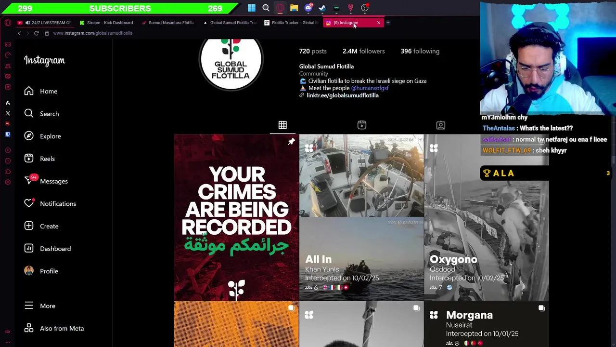Open pinned 'Your Crimes Are Being Recorded' post

pos(236,217)
